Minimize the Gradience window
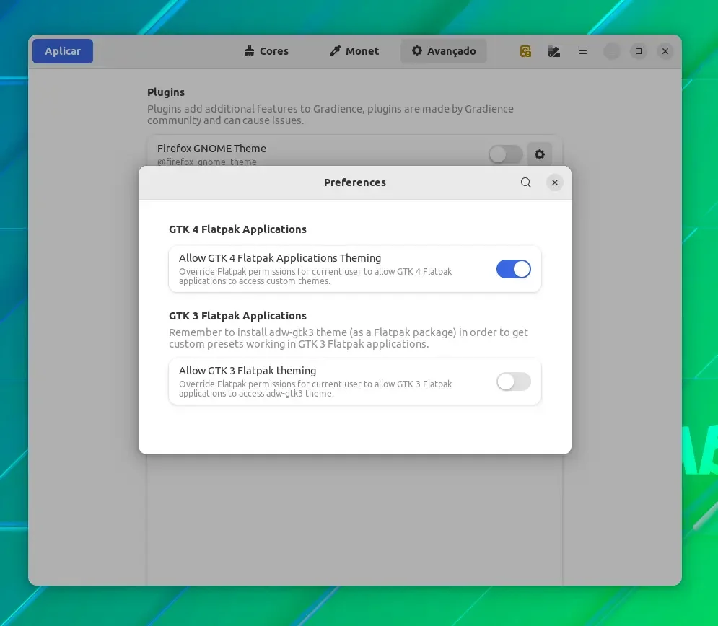Image resolution: width=718 pixels, height=626 pixels. (x=611, y=51)
